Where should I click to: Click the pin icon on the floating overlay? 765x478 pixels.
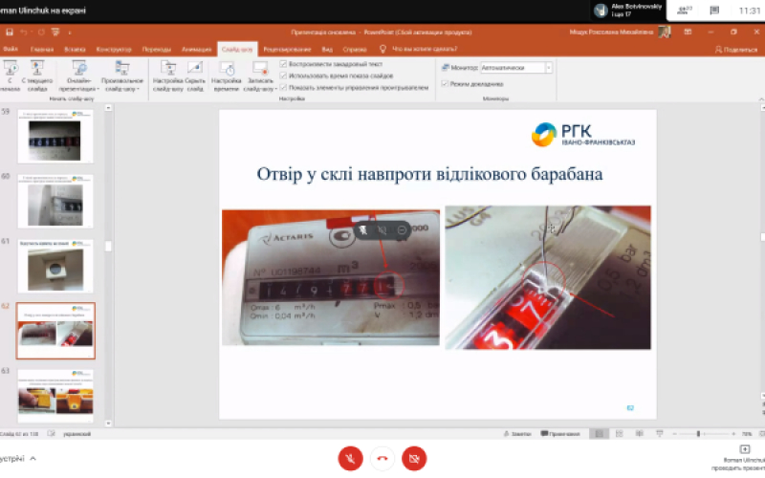[x=363, y=229]
